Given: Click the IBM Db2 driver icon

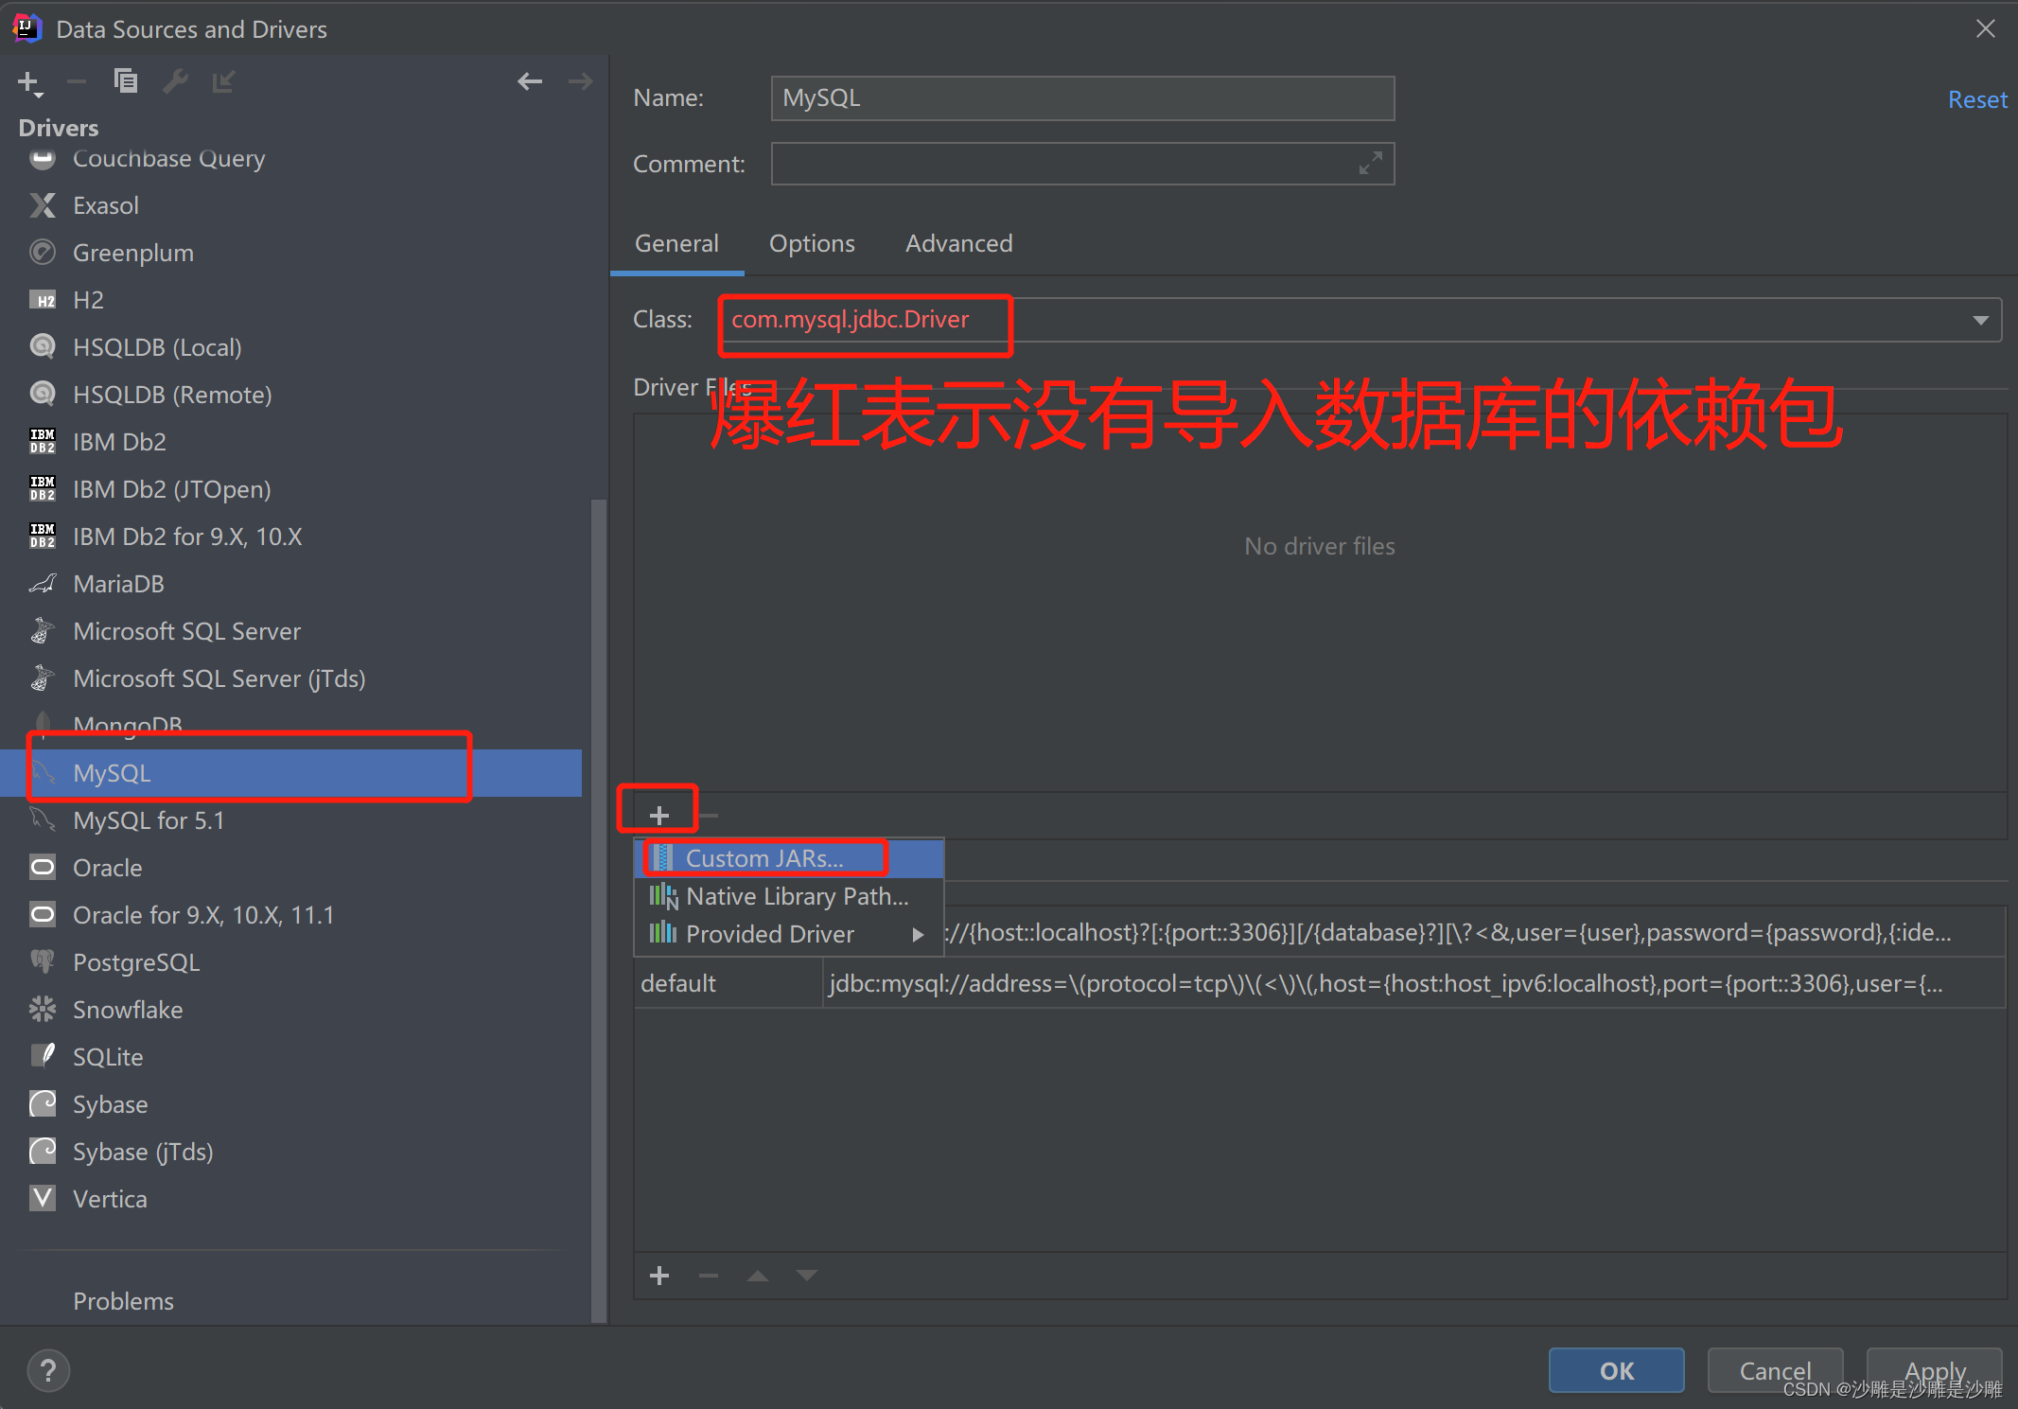Looking at the screenshot, I should [x=43, y=441].
